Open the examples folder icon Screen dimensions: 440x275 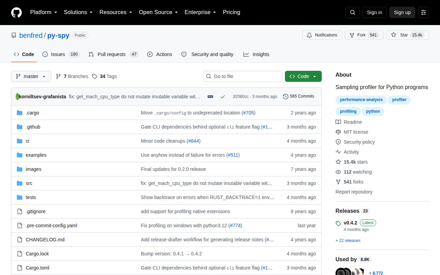point(20,155)
